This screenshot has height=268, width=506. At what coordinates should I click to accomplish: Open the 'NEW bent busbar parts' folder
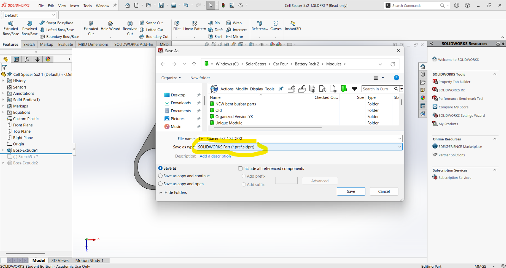[236, 104]
